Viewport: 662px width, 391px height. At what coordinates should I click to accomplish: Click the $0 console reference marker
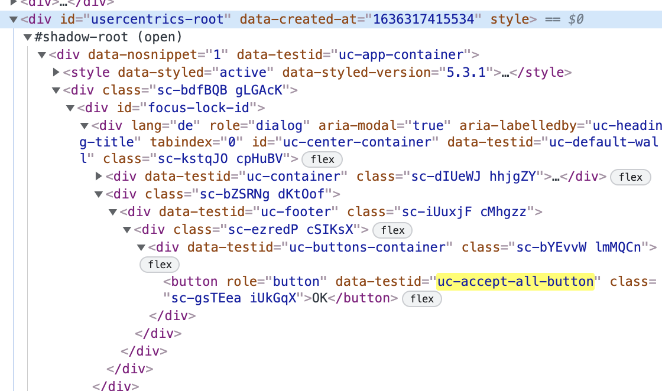pos(576,19)
